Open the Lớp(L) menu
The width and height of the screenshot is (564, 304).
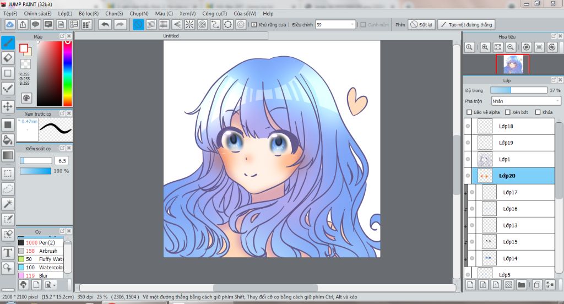point(65,14)
